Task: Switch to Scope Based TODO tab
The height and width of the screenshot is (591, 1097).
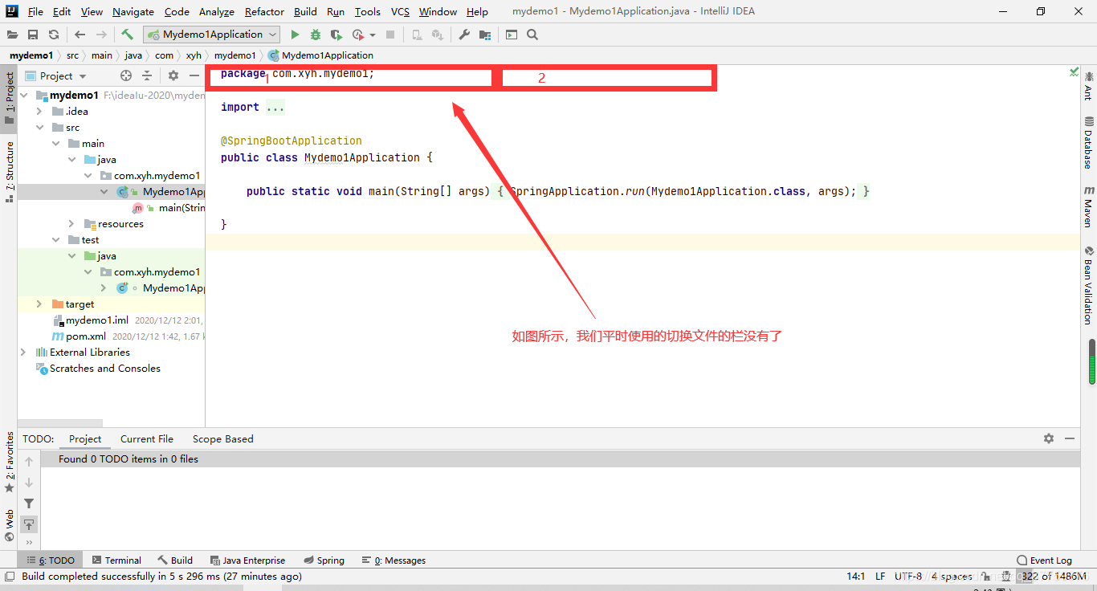Action: pyautogui.click(x=223, y=439)
